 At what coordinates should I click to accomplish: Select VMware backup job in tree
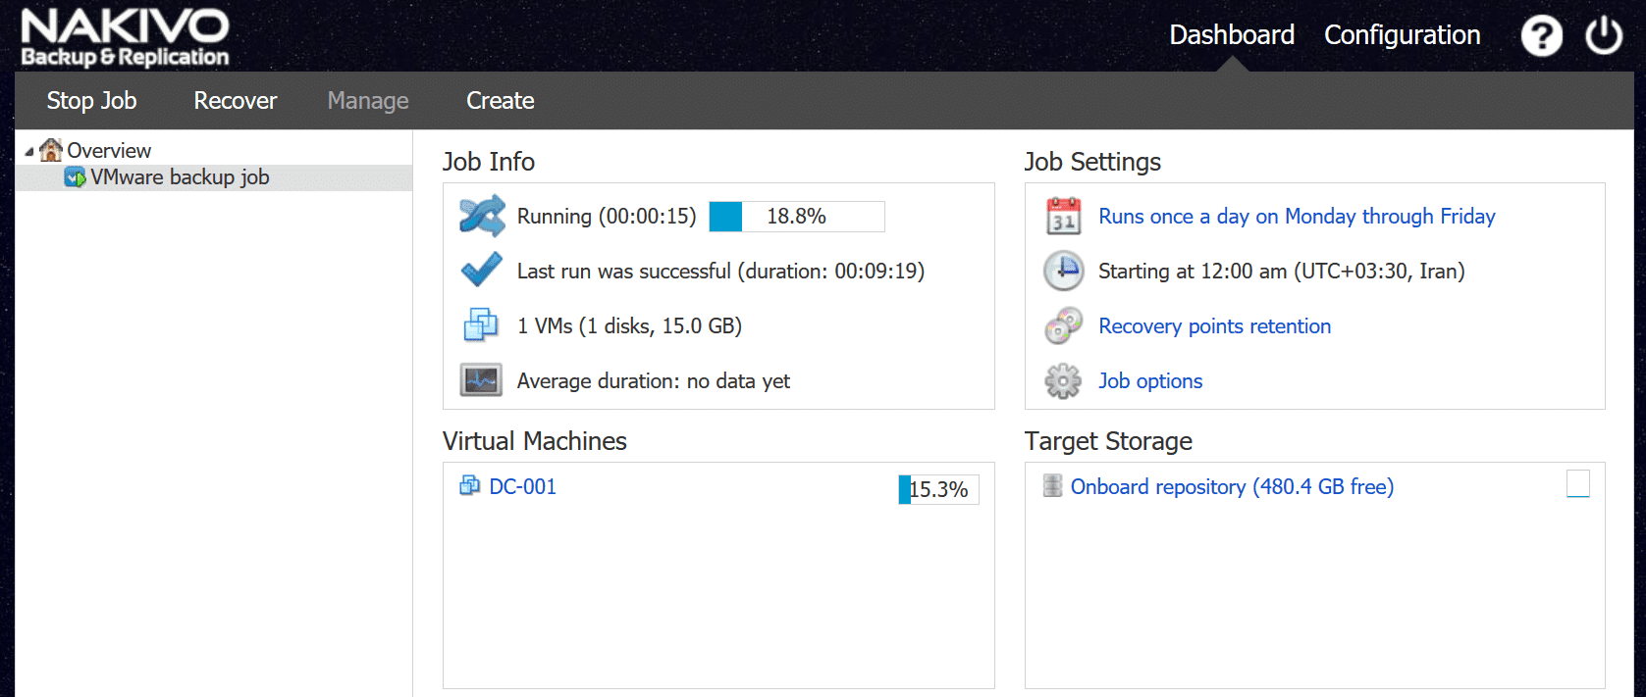click(180, 177)
